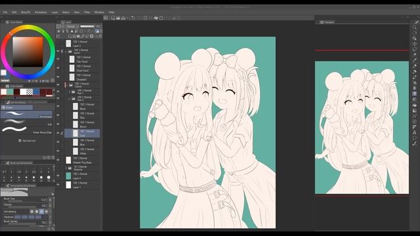
Task: Click the Clip Studio icon at command bar start
Action: 106,18
